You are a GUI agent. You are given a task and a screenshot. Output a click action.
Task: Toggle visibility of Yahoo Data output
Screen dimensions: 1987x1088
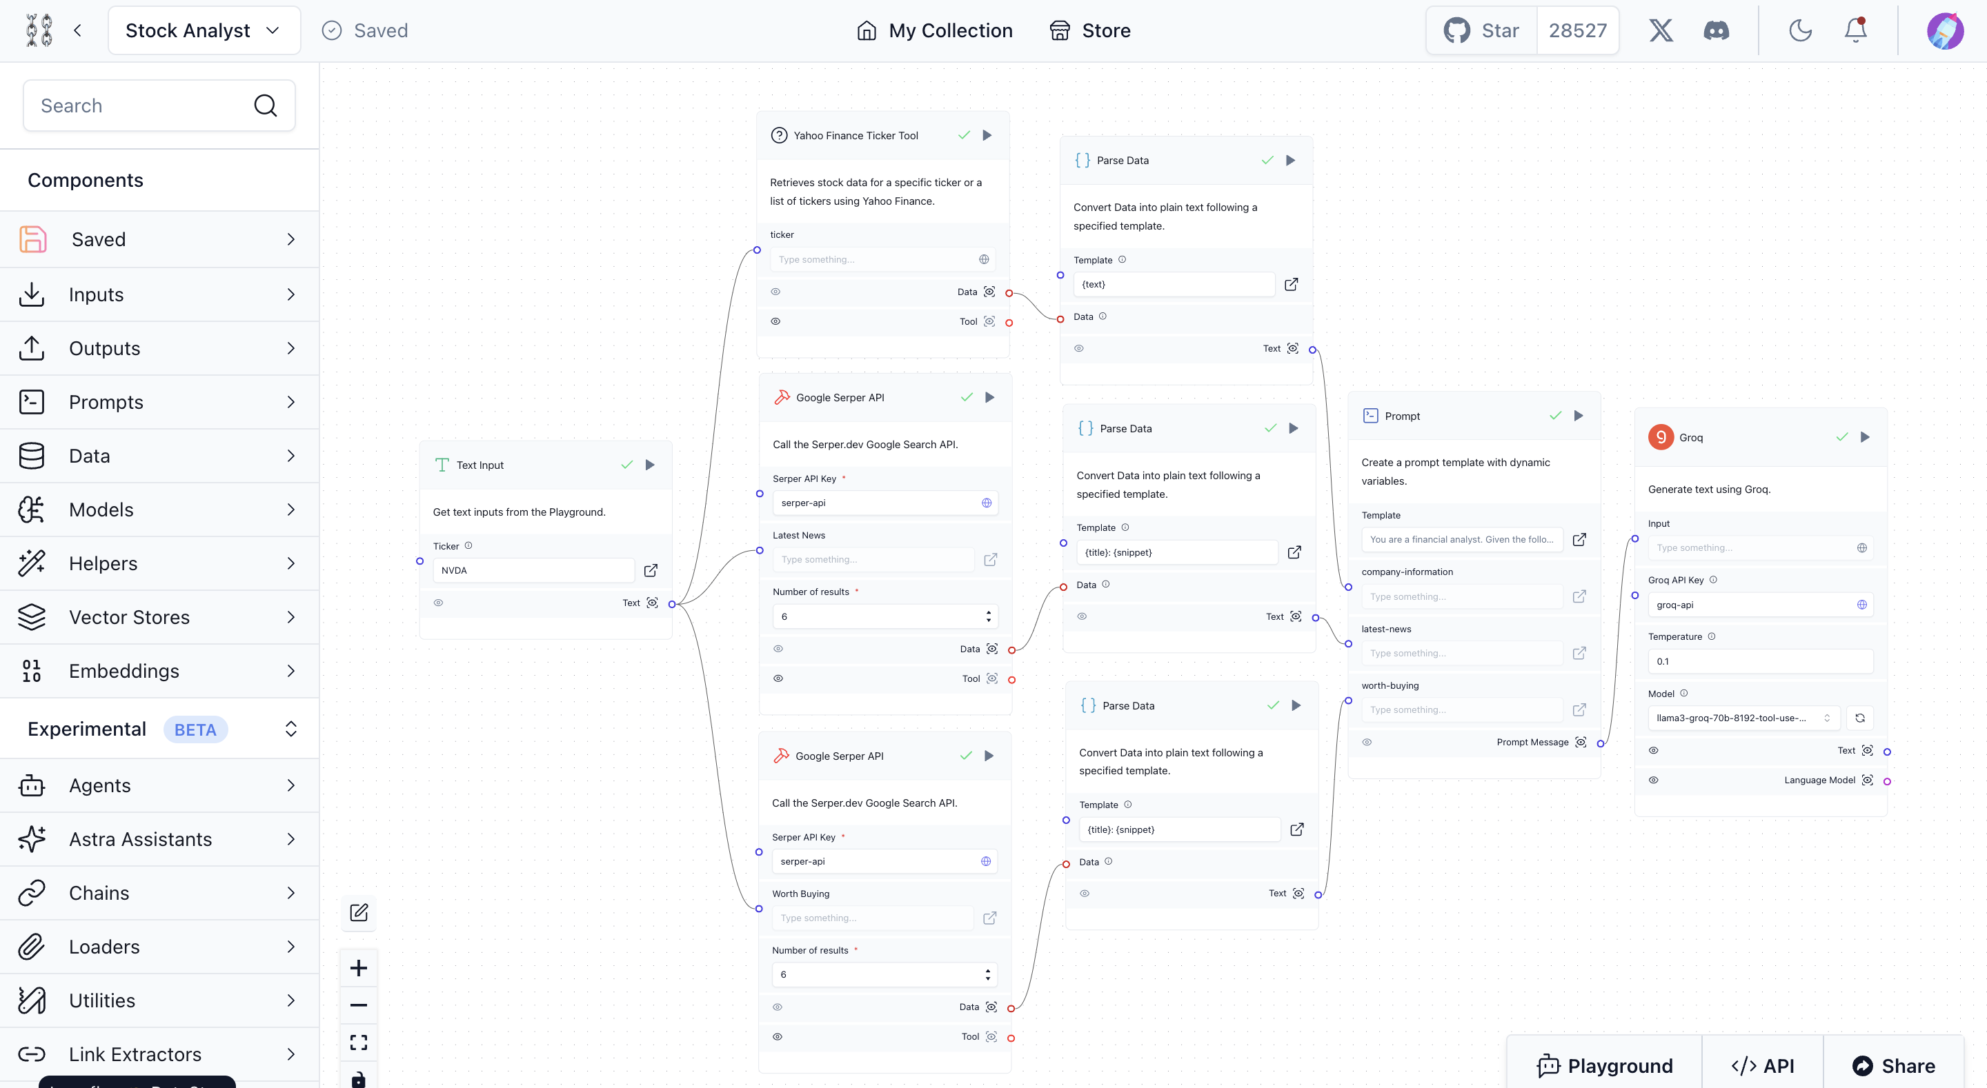pyautogui.click(x=775, y=292)
